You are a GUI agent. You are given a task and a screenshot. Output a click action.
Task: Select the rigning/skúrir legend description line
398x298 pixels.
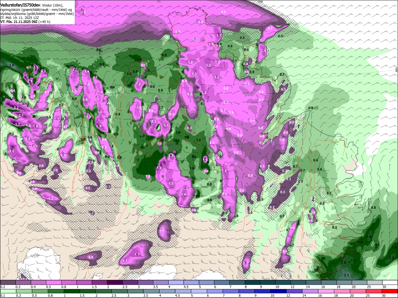click(36, 10)
